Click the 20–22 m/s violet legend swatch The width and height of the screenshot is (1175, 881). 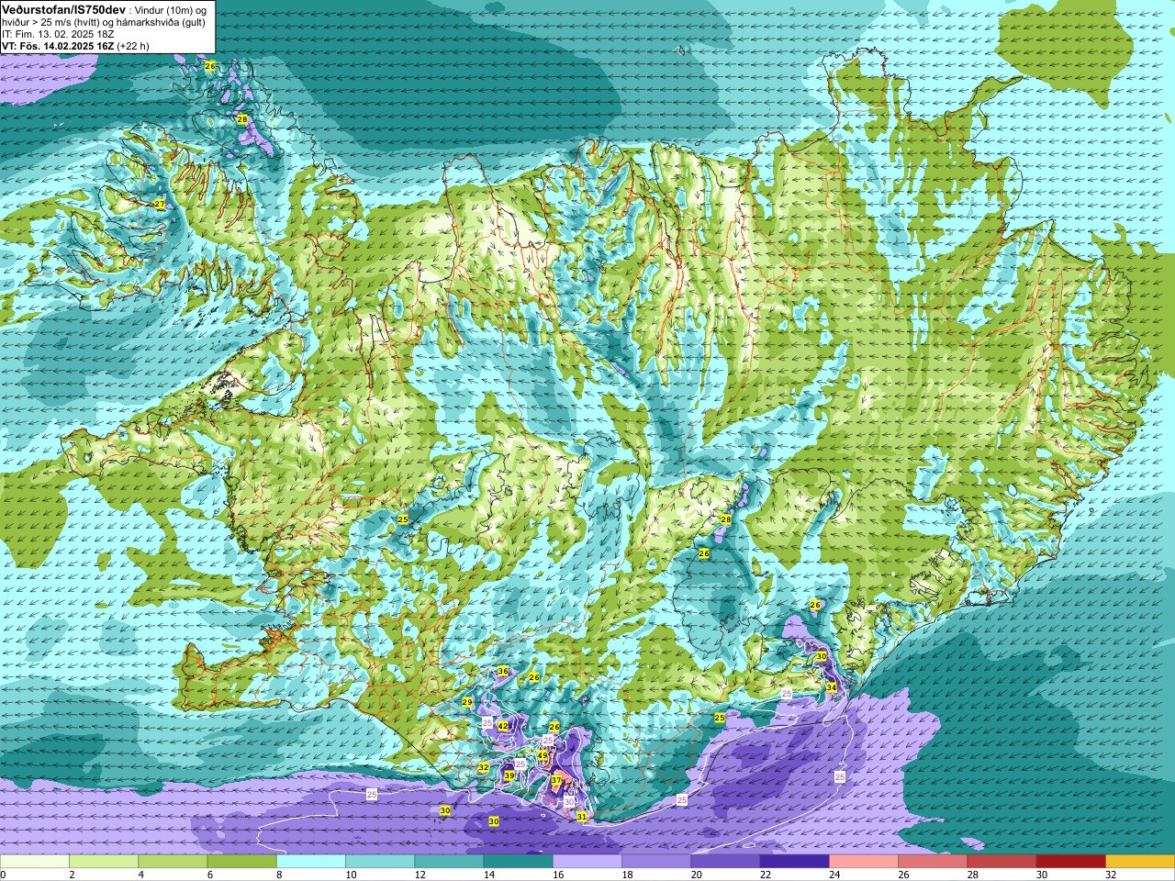[x=725, y=862]
